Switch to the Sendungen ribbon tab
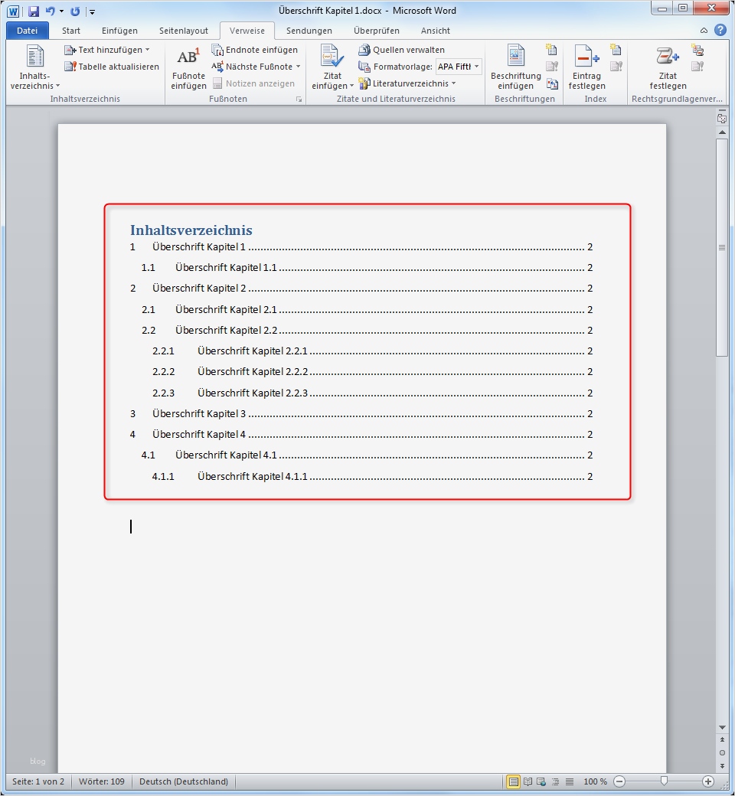Screen dimensions: 735x796 point(309,31)
